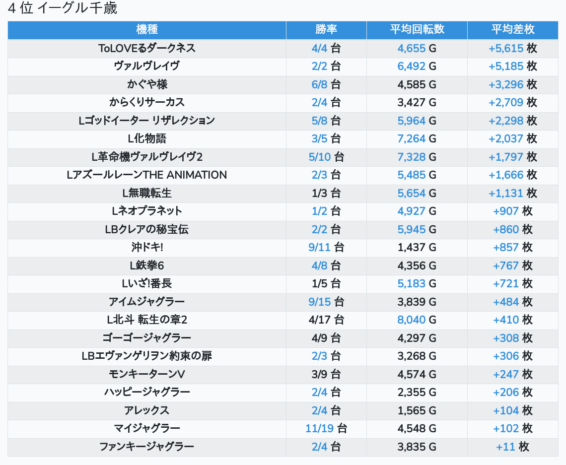Open the マイジャグラー entry

[x=147, y=428]
